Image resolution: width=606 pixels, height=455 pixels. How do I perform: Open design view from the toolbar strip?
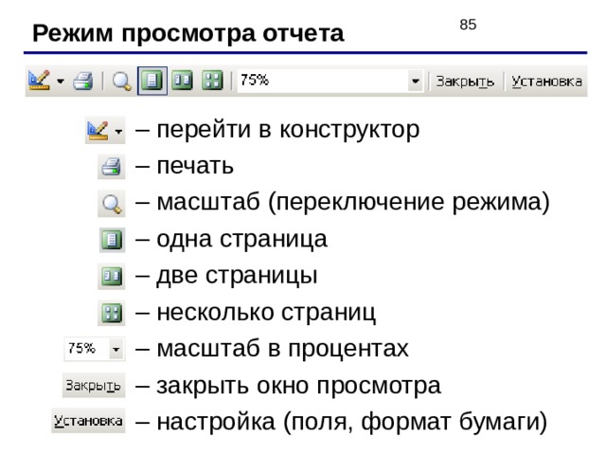pyautogui.click(x=40, y=81)
